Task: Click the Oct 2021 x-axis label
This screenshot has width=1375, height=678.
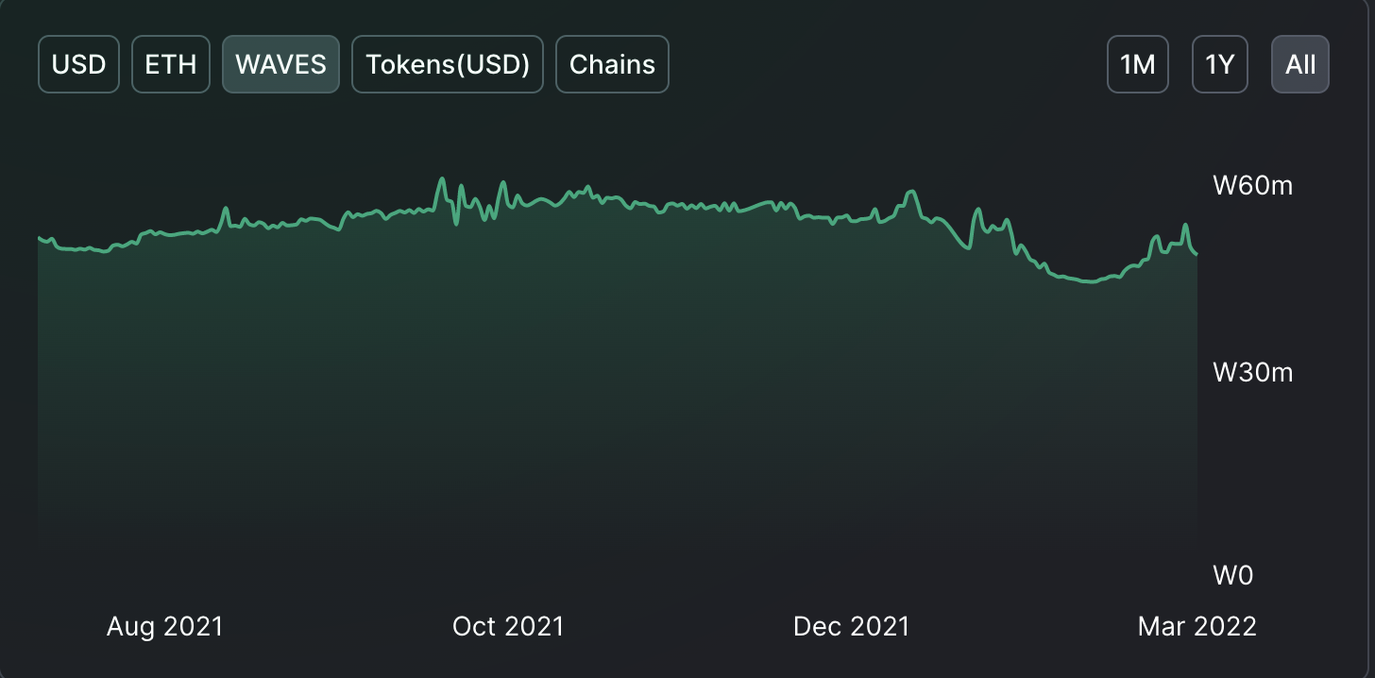Action: [x=508, y=626]
